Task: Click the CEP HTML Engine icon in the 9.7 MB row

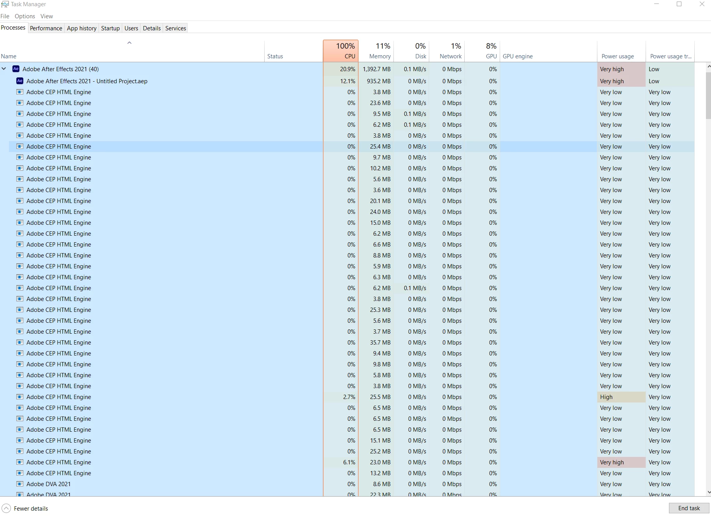Action: coord(19,157)
